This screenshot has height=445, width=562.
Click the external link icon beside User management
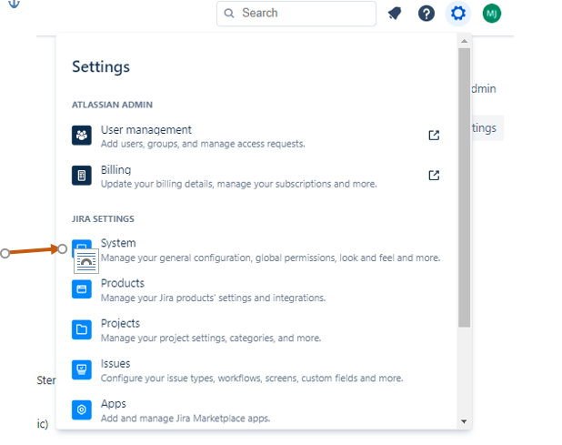(434, 136)
